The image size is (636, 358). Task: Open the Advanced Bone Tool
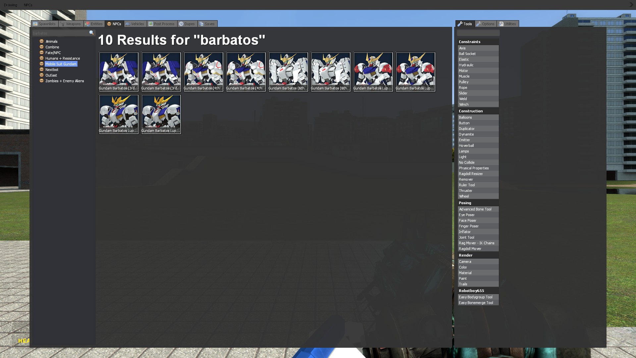(x=478, y=209)
